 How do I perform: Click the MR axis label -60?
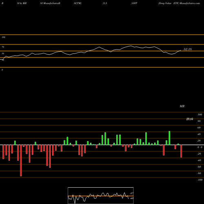click(199, 167)
